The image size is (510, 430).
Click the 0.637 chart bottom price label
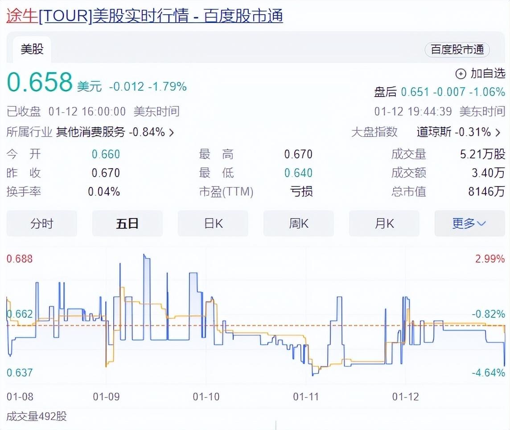point(20,373)
